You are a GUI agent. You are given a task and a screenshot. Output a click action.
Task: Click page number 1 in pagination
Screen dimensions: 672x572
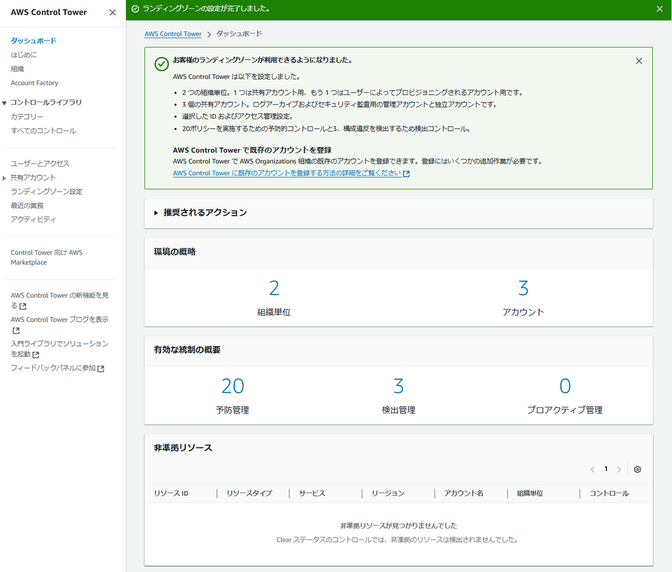[606, 469]
